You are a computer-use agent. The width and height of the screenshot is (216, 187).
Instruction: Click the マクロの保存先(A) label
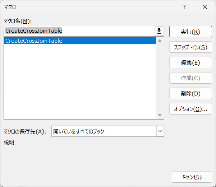tap(25, 132)
